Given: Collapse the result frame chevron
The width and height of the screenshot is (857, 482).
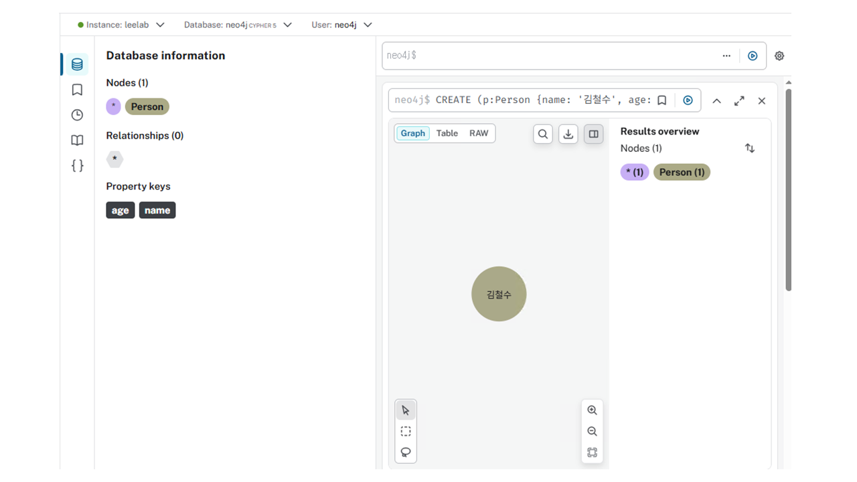Looking at the screenshot, I should tap(716, 101).
